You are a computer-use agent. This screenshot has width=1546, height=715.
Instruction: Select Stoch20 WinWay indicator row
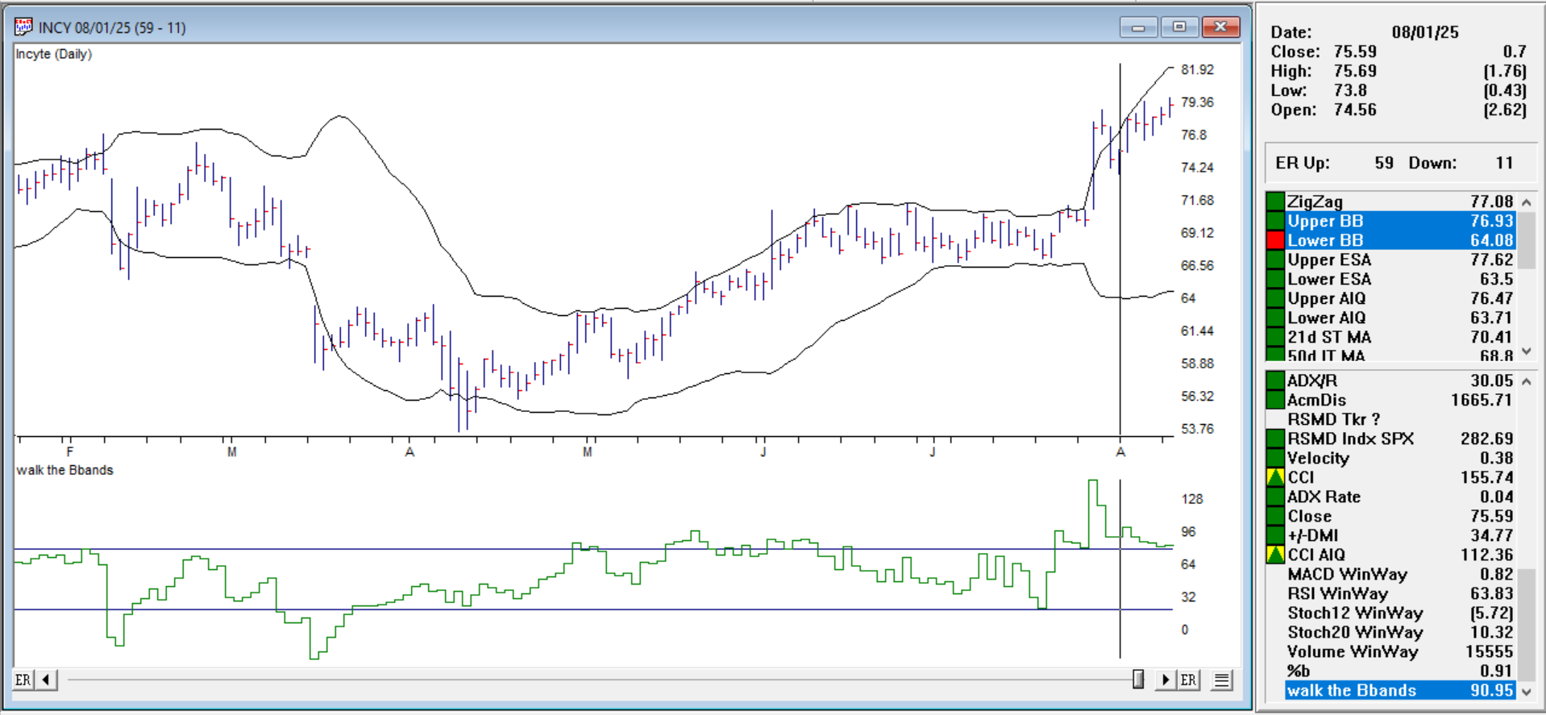click(x=1400, y=632)
